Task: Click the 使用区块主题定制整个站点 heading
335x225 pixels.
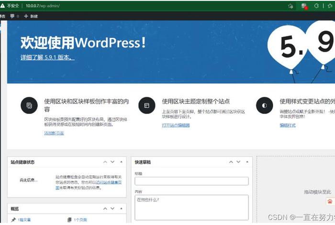Action: [x=196, y=101]
